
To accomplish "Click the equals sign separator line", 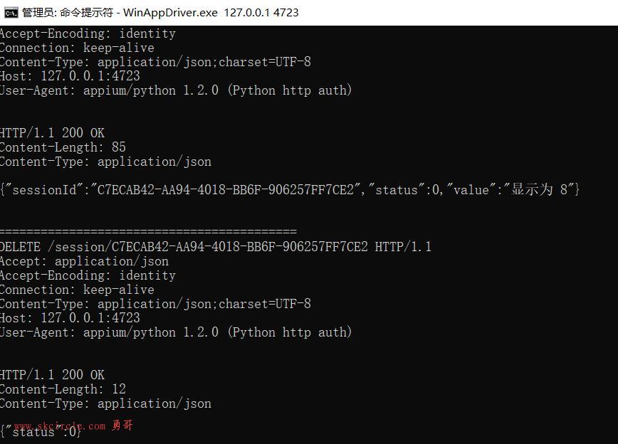I will pos(148,231).
